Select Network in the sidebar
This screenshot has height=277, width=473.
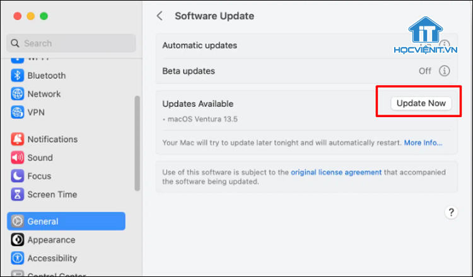[x=44, y=94]
